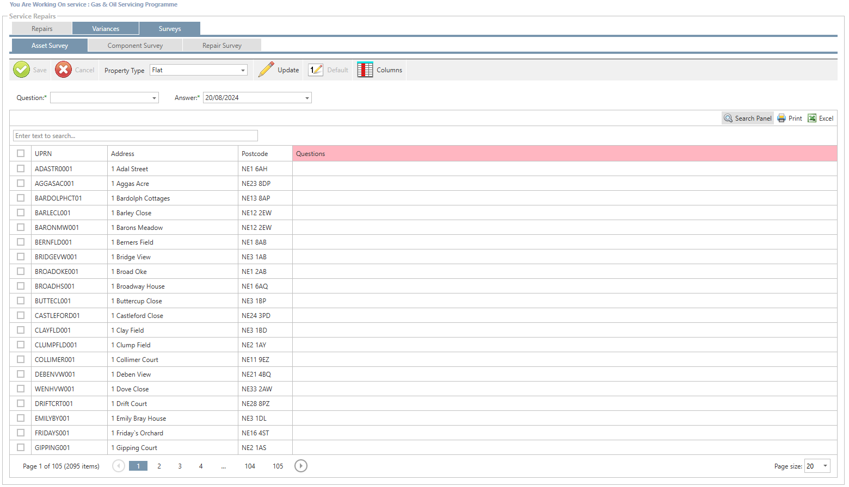Check the row for 1 Adal Street

21,168
